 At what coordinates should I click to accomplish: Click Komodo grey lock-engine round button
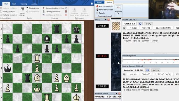124,74
